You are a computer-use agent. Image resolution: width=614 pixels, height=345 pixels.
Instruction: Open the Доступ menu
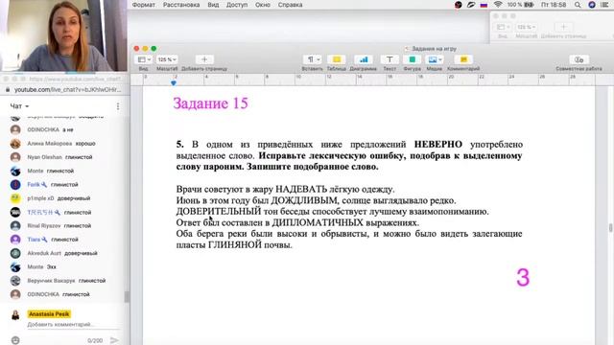pyautogui.click(x=237, y=5)
